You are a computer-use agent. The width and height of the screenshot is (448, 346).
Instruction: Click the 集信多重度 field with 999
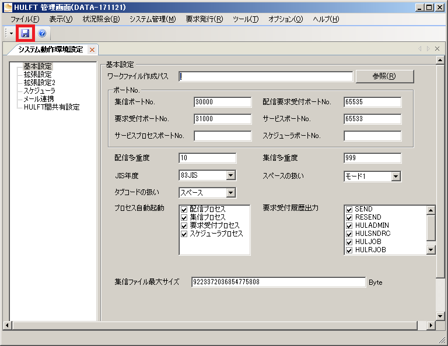click(373, 158)
